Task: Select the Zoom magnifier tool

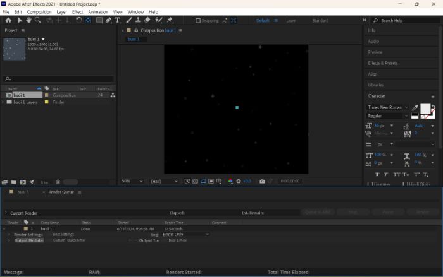Action: coord(37,20)
